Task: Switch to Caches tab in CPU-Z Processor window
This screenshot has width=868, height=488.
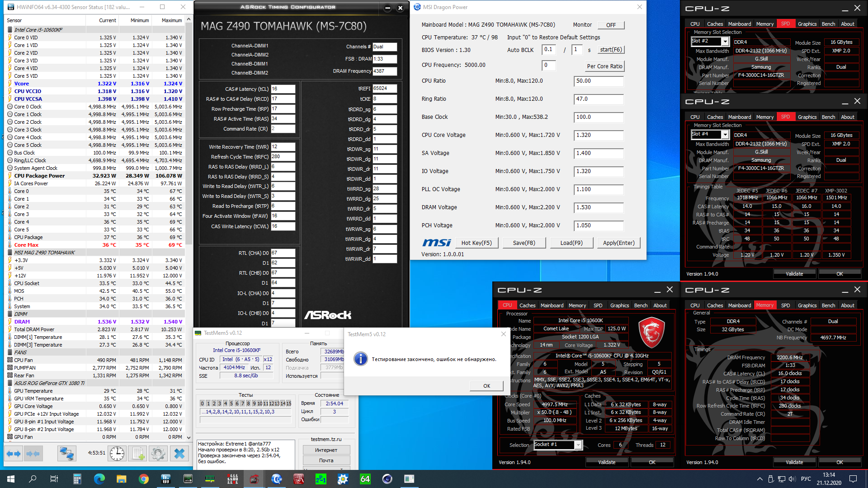Action: [527, 305]
